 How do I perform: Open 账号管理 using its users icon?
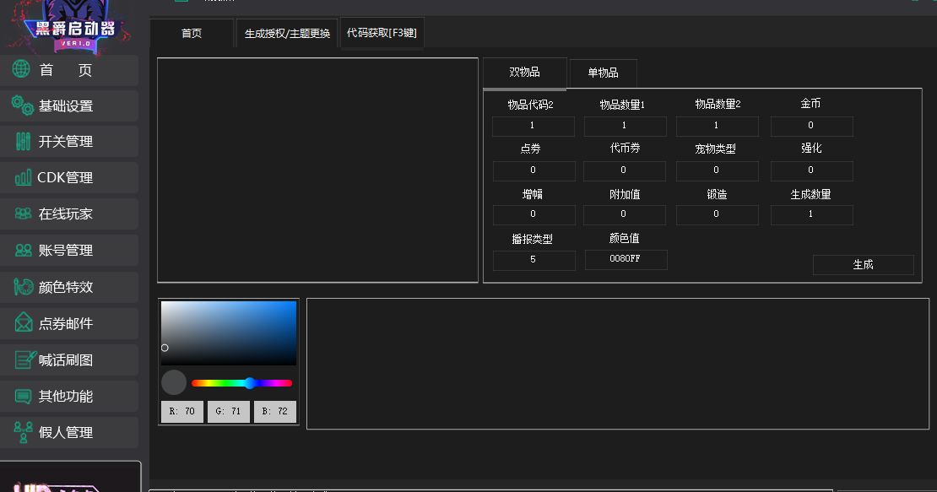click(23, 251)
